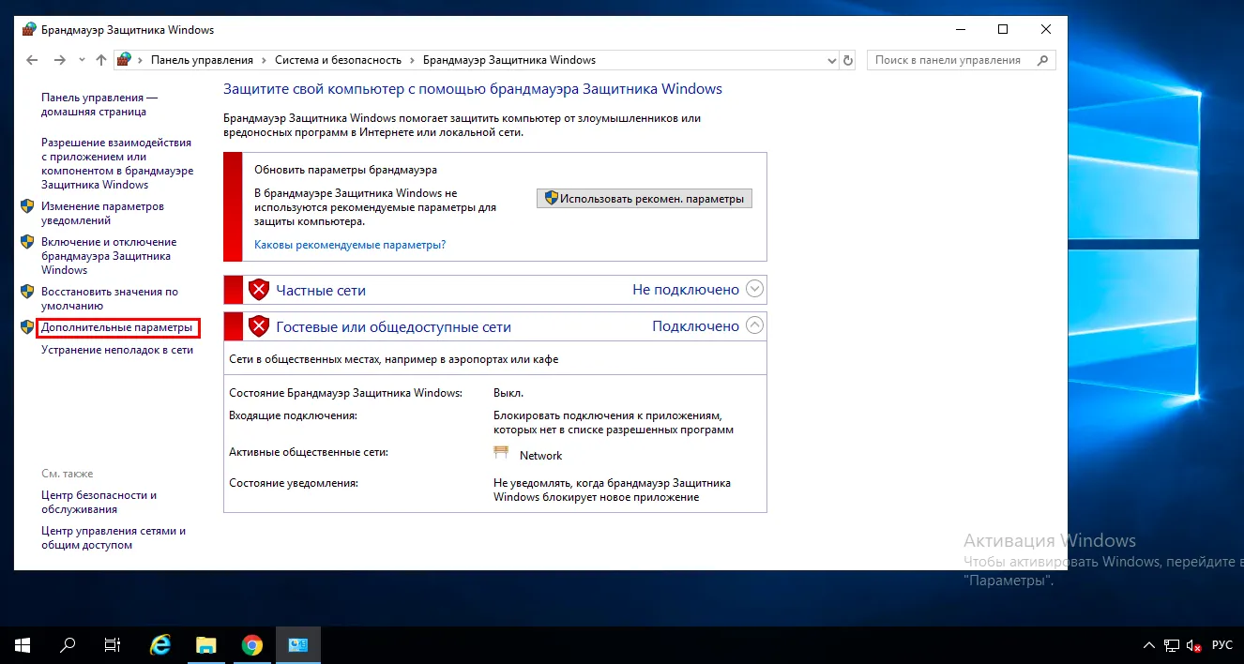Switch input language РУС indicator
Screen dimensions: 1244x664
pyautogui.click(x=1222, y=645)
